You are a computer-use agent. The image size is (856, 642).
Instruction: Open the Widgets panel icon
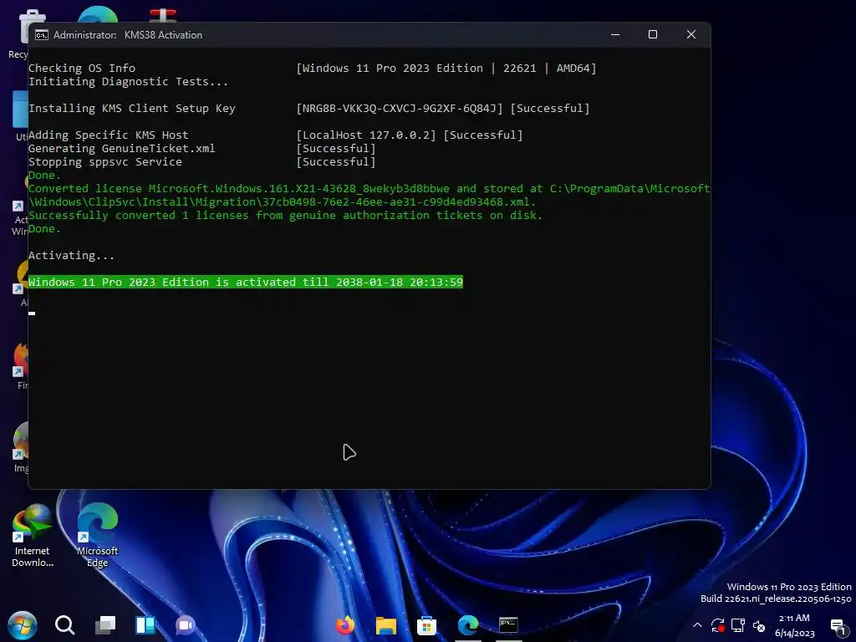point(145,625)
